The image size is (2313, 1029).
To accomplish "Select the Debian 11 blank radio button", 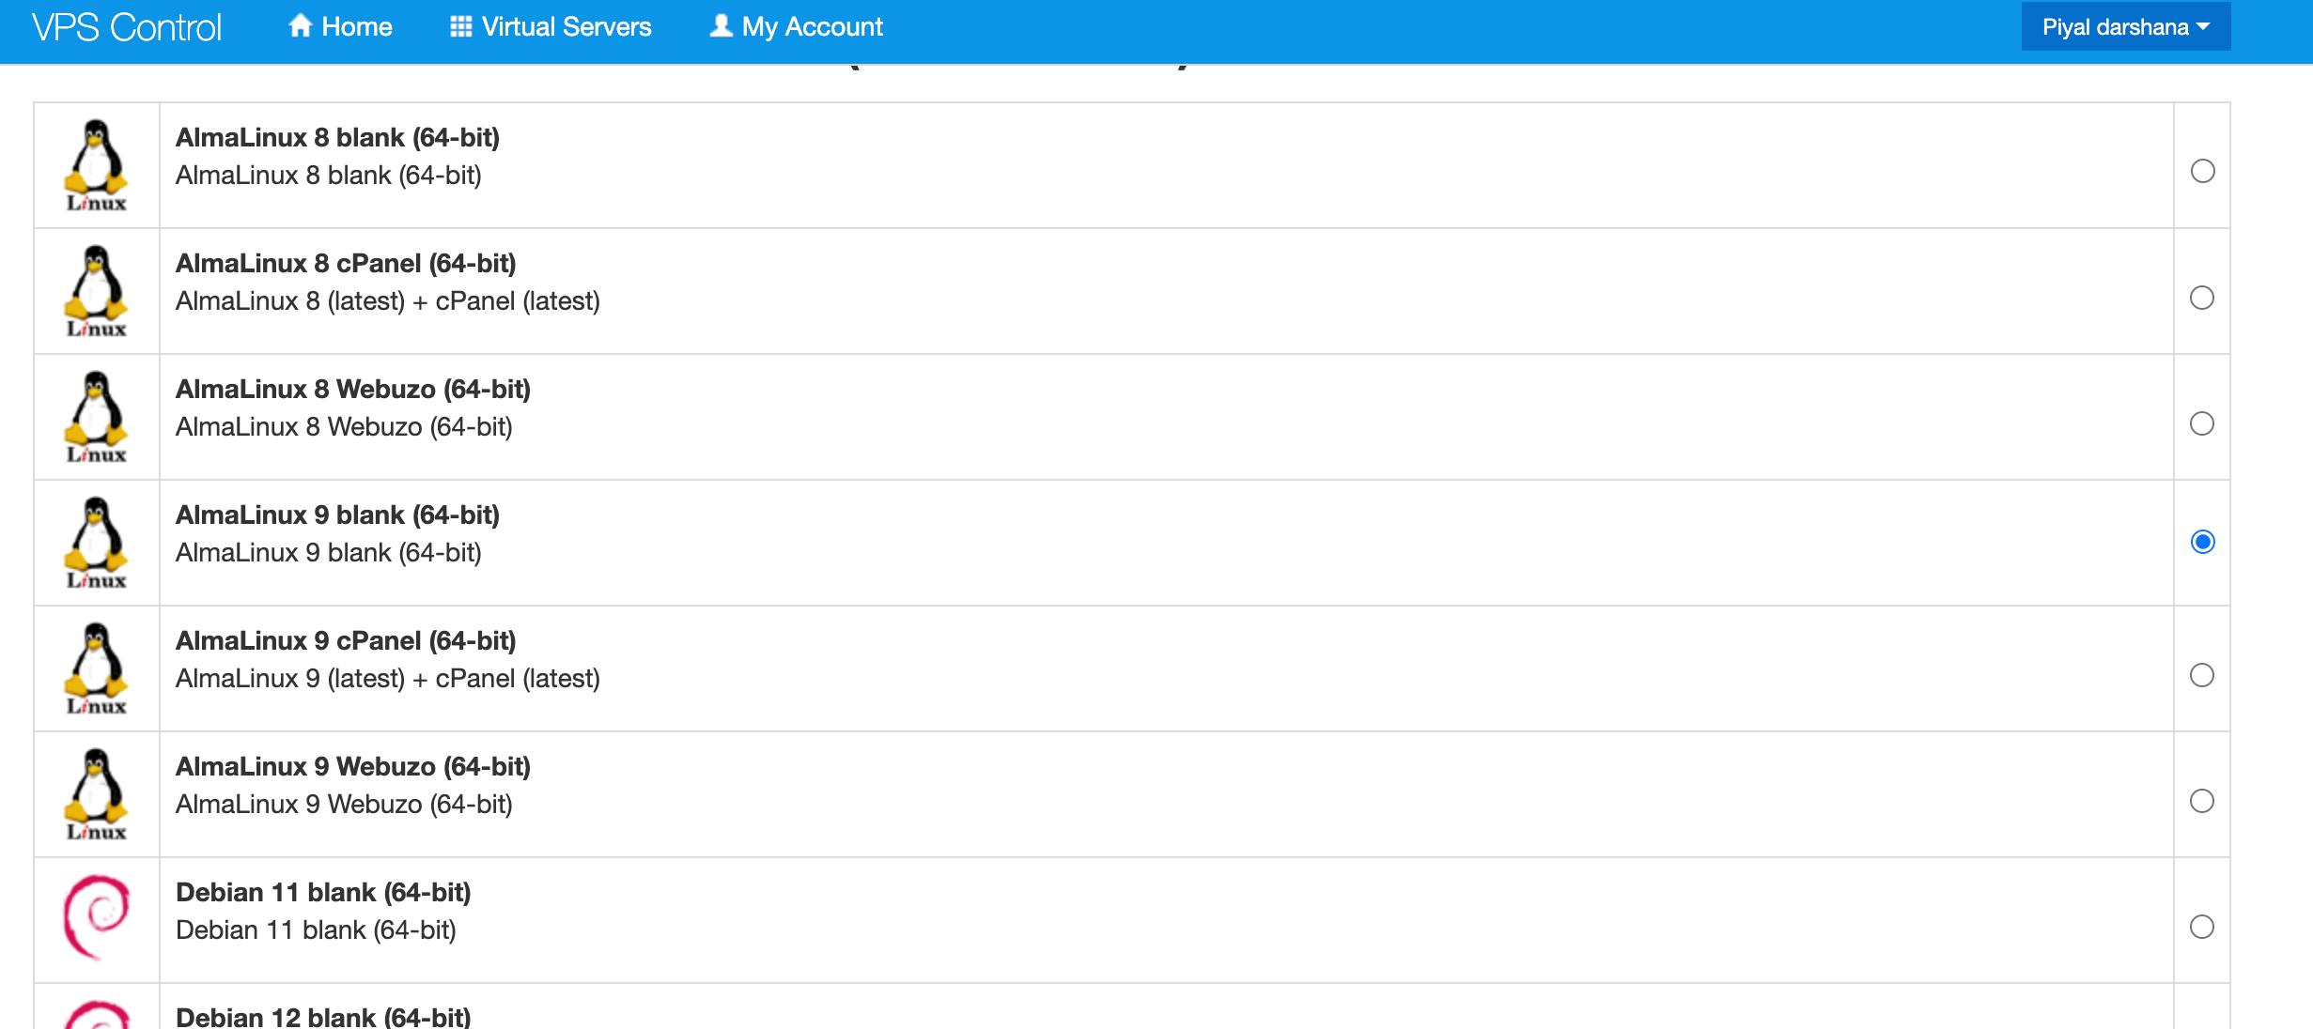I will [x=2202, y=927].
